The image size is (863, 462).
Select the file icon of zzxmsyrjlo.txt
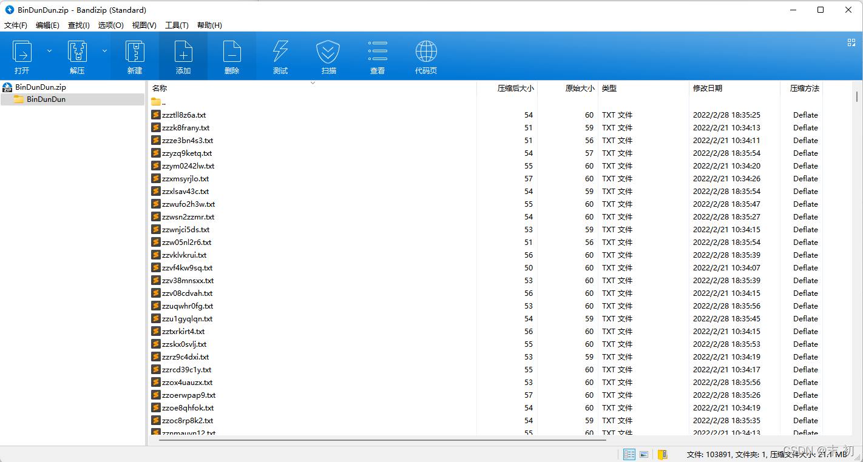coord(156,178)
